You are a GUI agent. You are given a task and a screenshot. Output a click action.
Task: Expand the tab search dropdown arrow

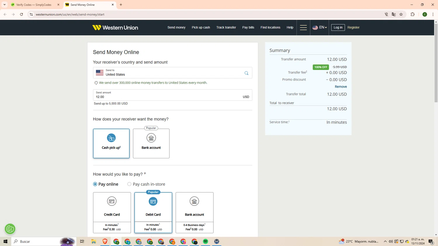[4, 5]
